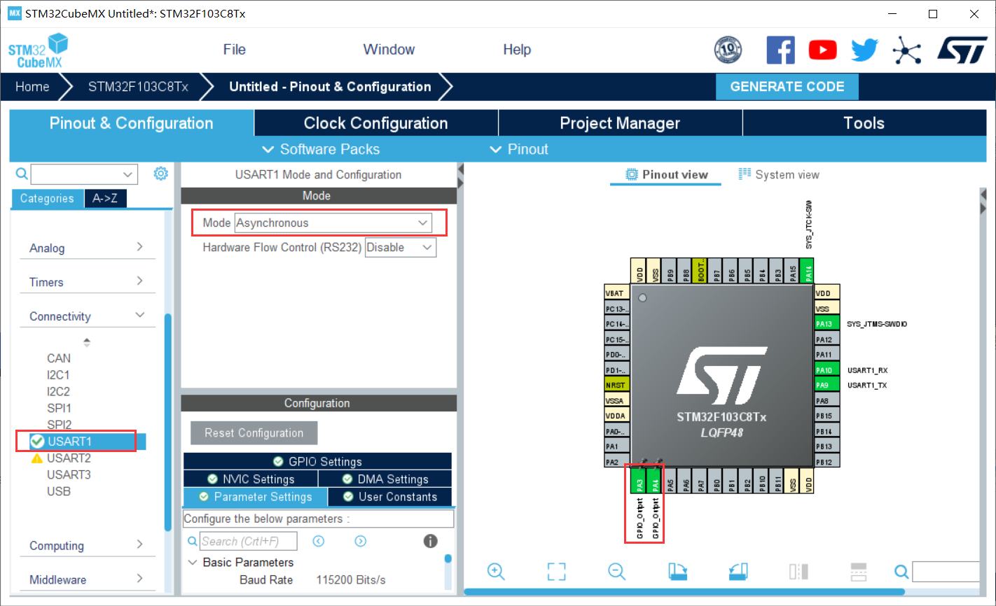The image size is (996, 606).
Task: Click the 10 years anniversary badge
Action: click(728, 50)
